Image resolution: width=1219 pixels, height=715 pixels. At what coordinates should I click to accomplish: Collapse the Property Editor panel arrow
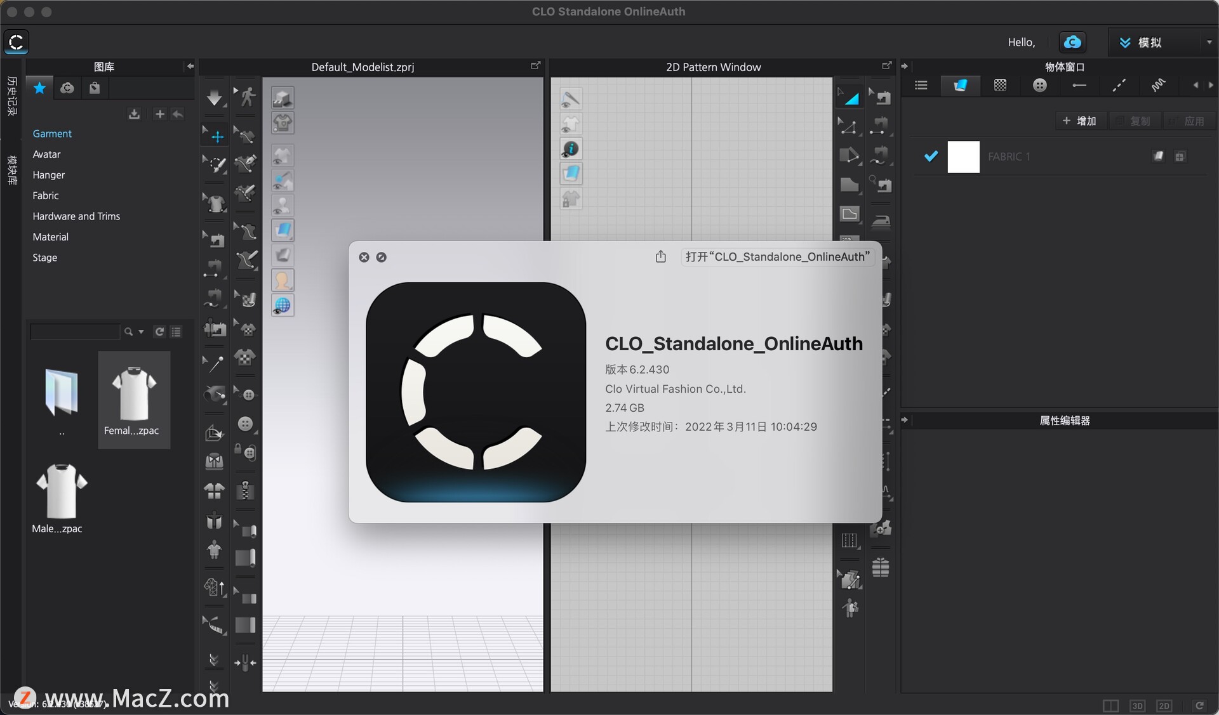coord(905,420)
